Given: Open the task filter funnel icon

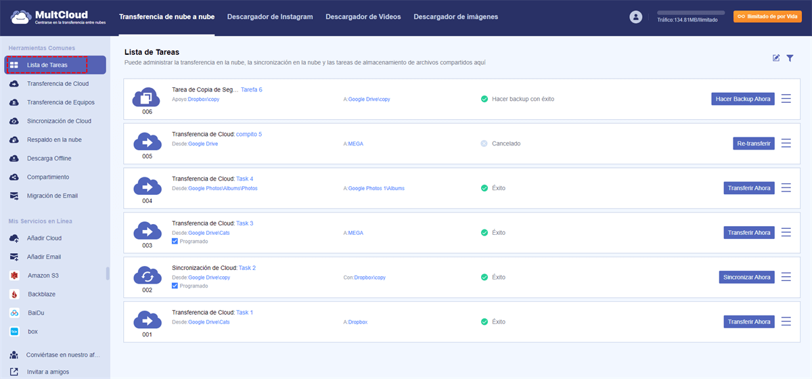Looking at the screenshot, I should (x=790, y=58).
